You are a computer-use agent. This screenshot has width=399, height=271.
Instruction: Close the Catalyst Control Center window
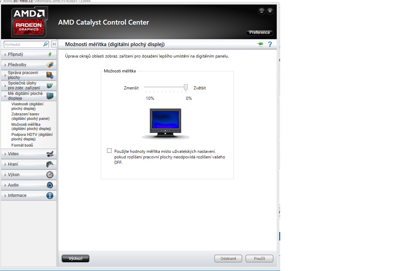pos(270,11)
